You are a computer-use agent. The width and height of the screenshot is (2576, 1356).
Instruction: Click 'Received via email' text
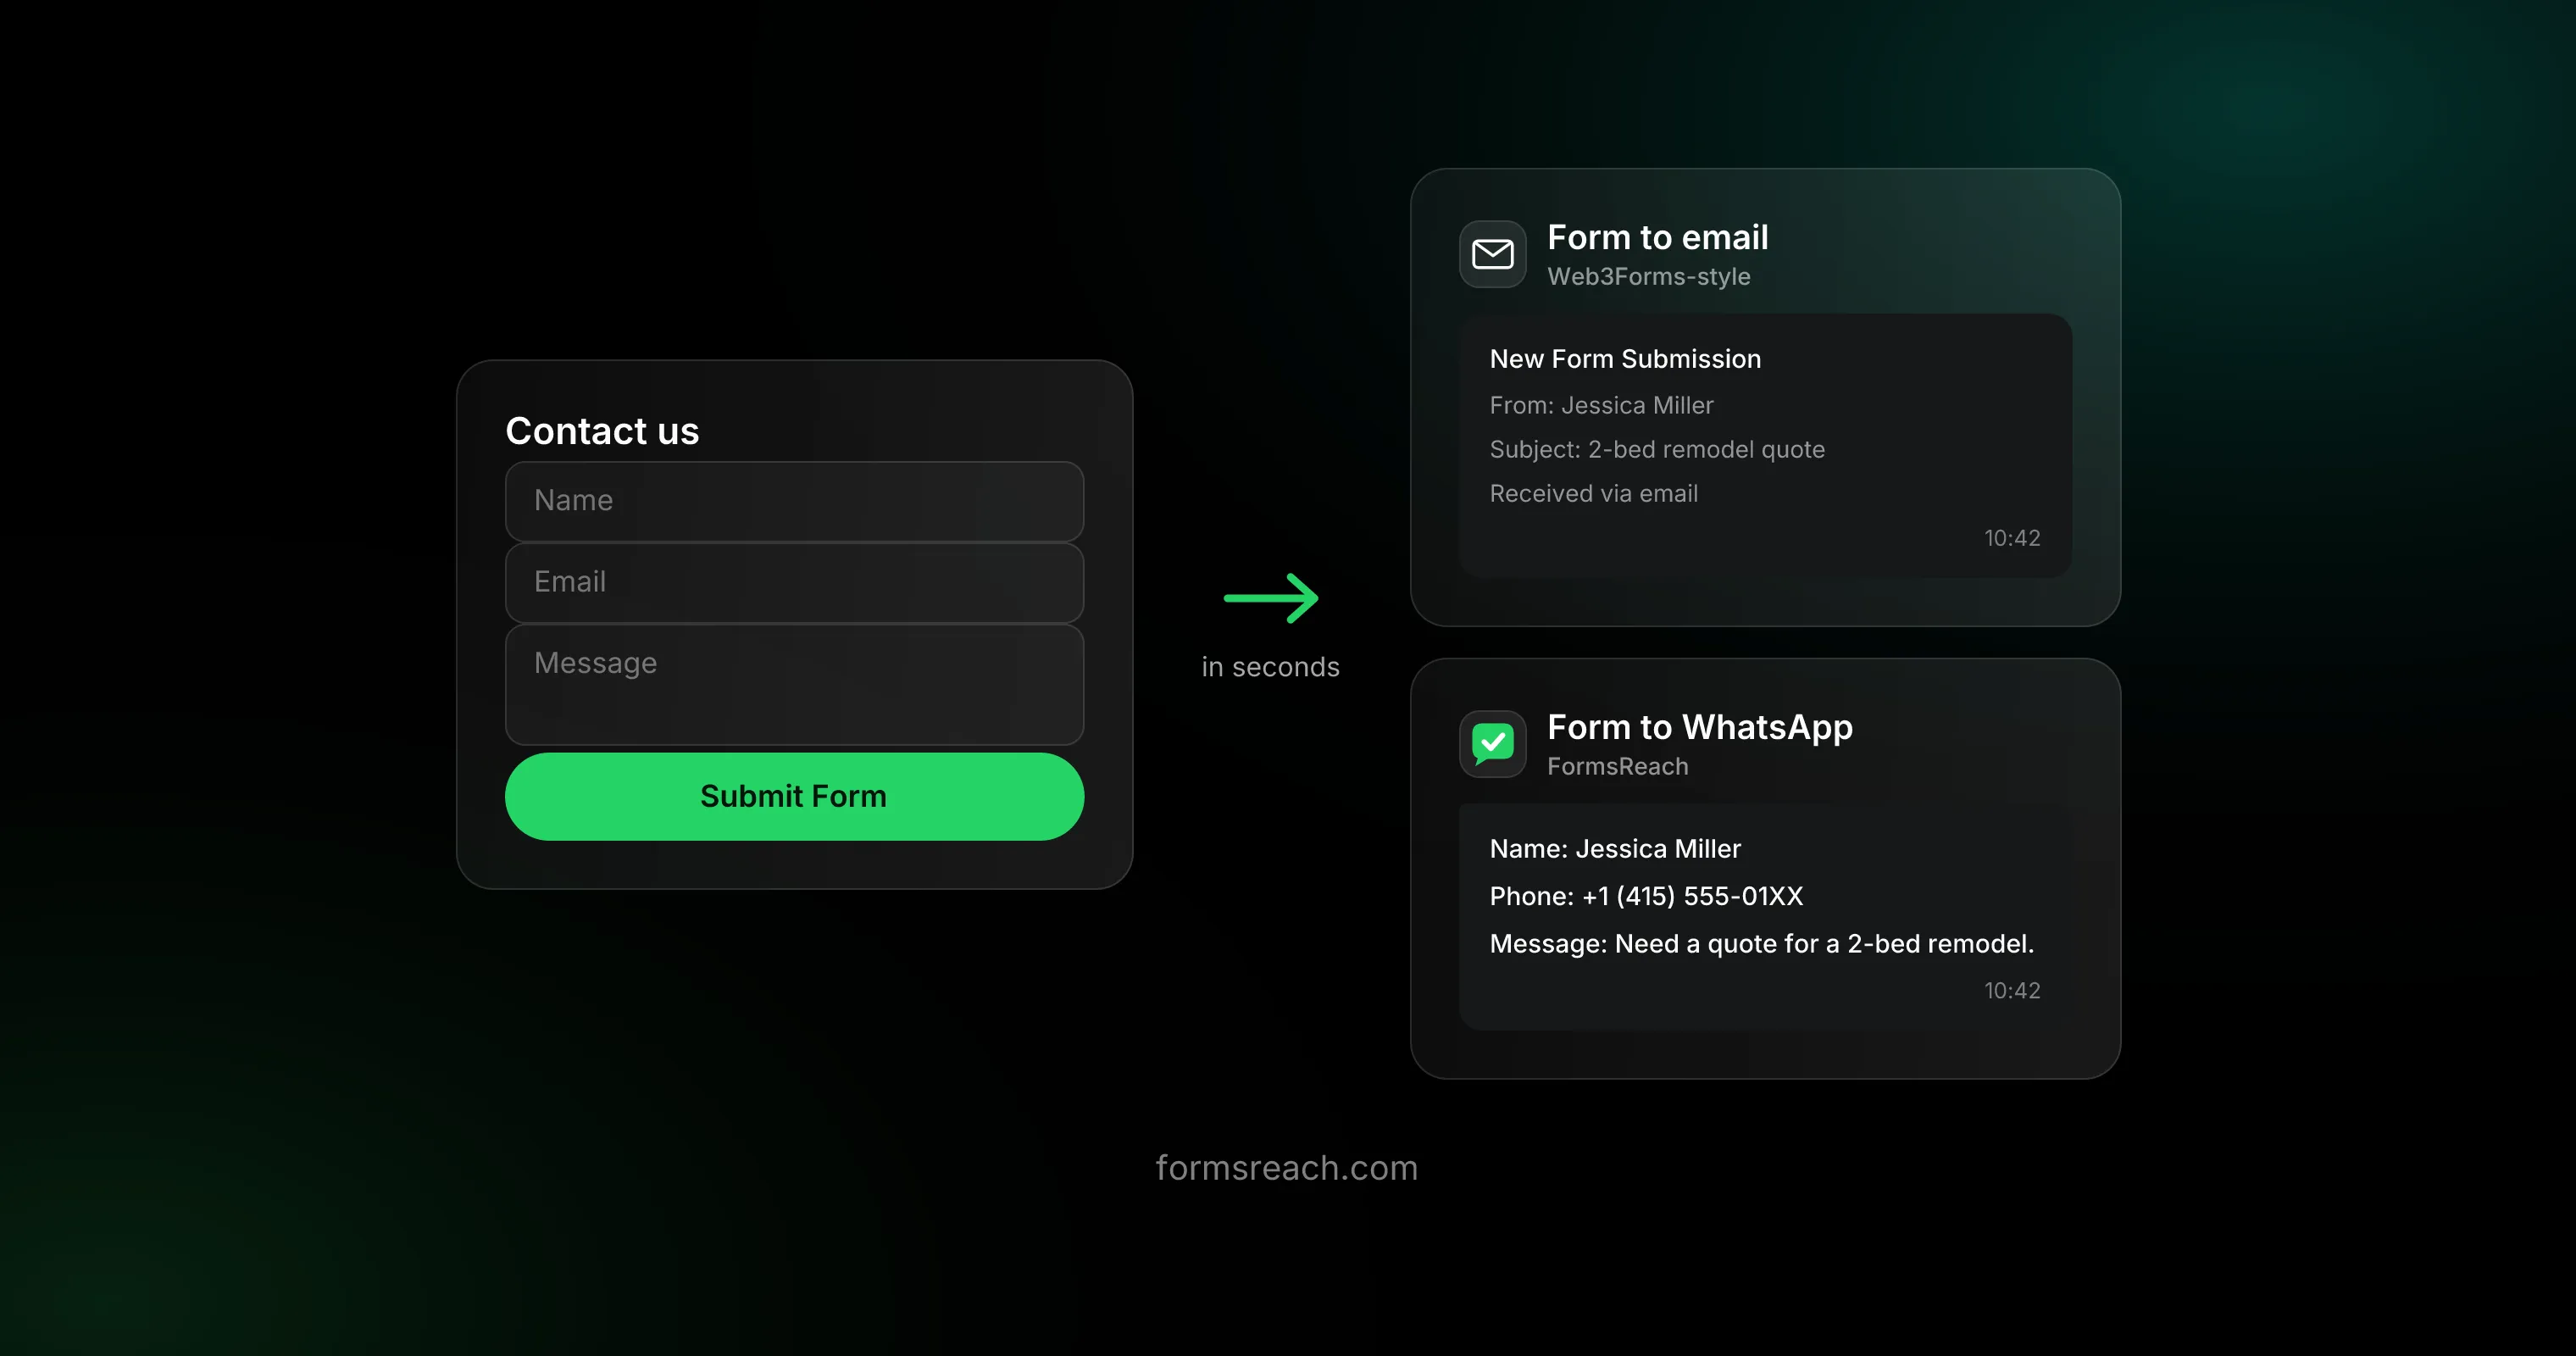point(1594,494)
